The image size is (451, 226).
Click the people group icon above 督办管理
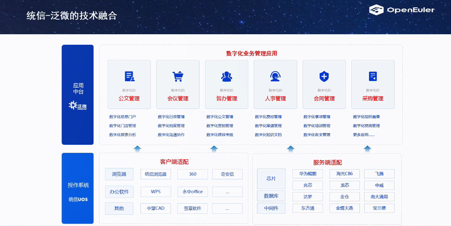pos(227,77)
